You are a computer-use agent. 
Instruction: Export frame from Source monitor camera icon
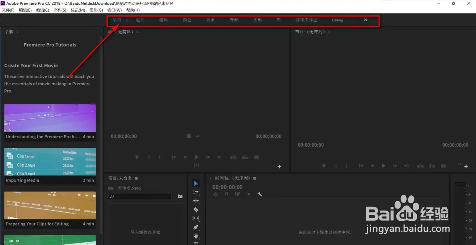tap(256, 157)
